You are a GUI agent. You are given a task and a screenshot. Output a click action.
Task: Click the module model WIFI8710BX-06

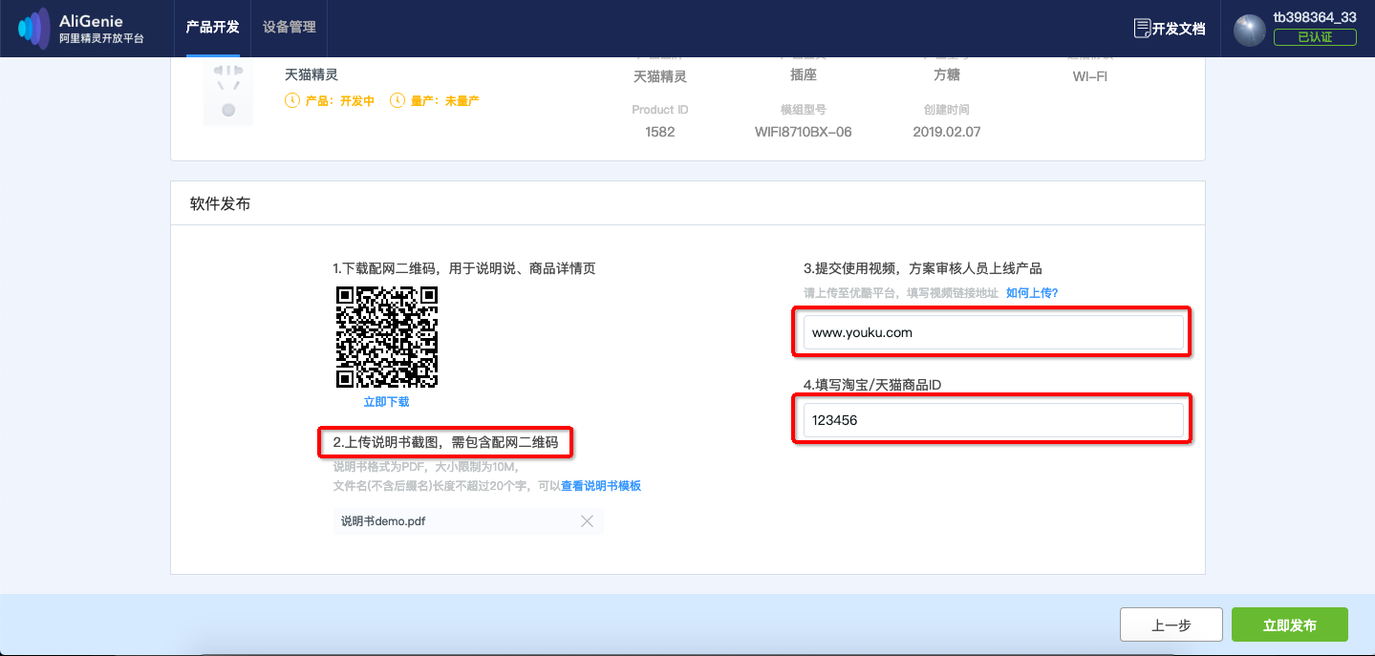point(803,132)
